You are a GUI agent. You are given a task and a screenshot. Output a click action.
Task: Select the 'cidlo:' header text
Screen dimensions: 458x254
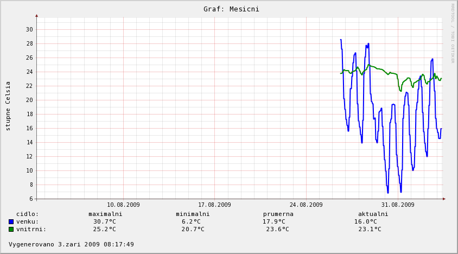[28, 214]
